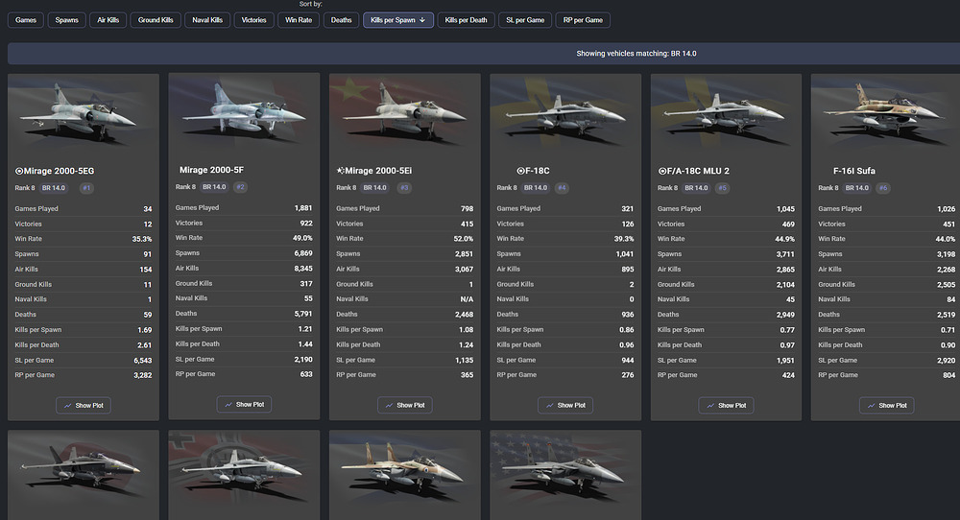Screen dimensions: 960x520
Task: Click BR 14.0 badge on F-16I Sufa
Action: 857,188
